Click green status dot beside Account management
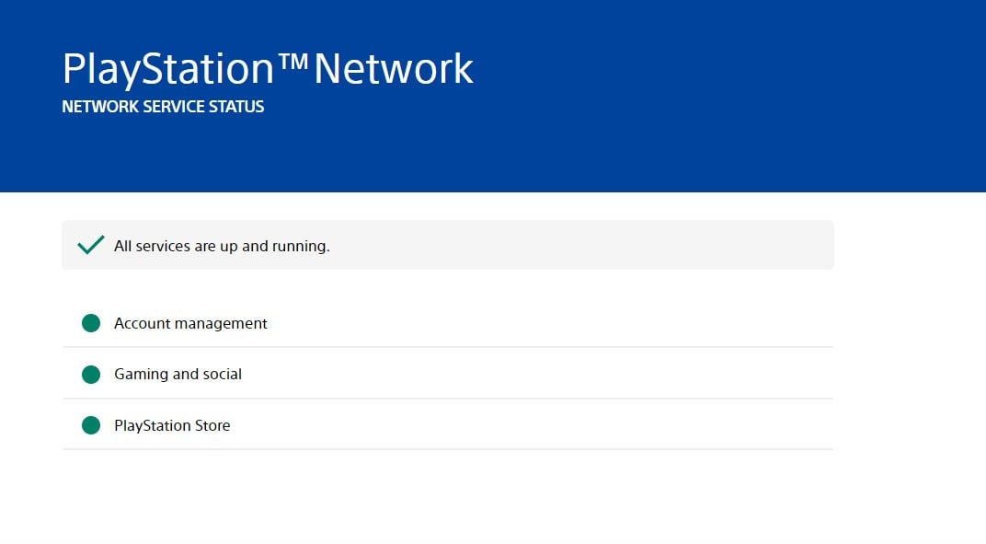986x544 pixels. point(90,323)
